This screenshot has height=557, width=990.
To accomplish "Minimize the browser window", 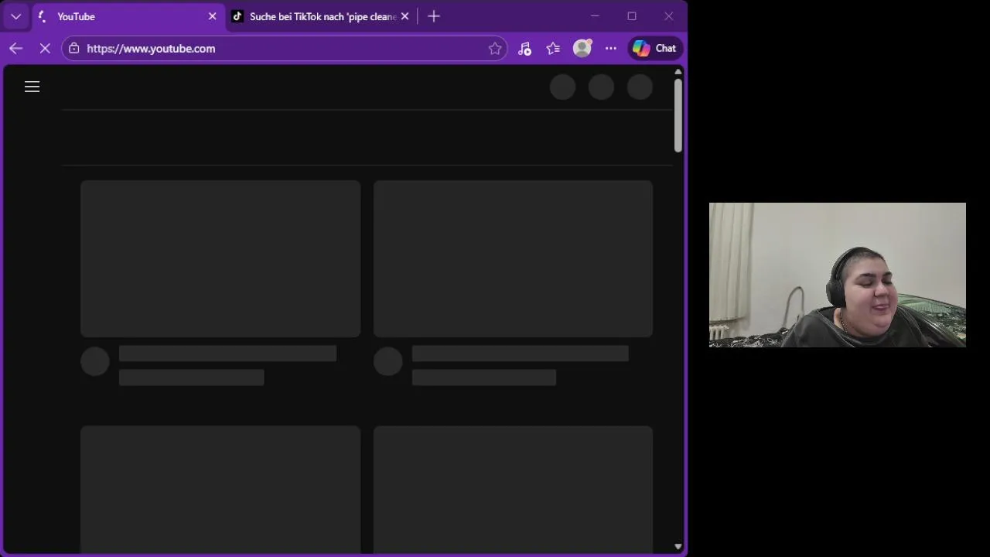I will [595, 16].
